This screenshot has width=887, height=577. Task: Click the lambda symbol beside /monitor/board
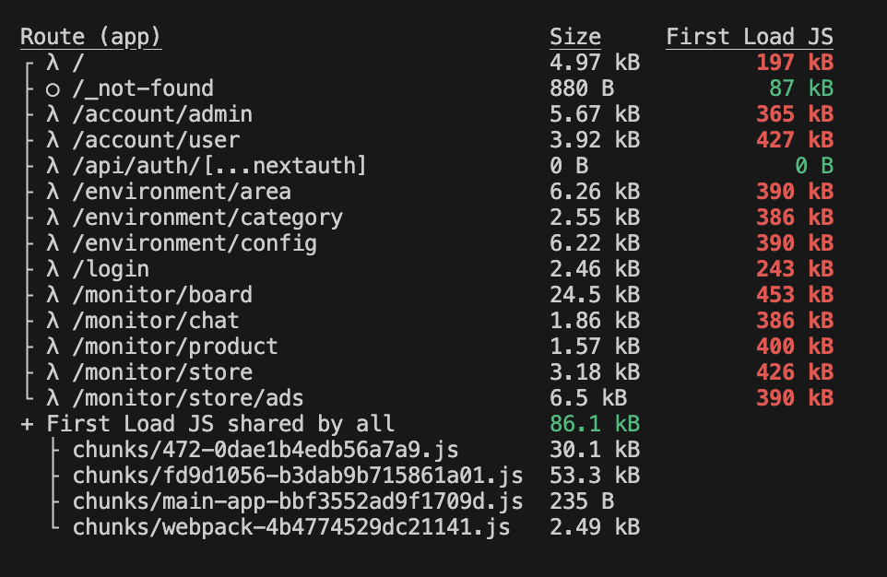[x=53, y=295]
